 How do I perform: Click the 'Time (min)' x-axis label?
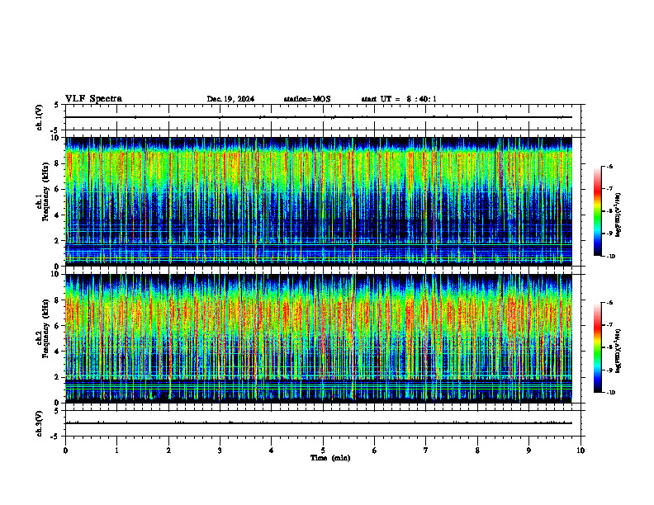click(x=330, y=458)
